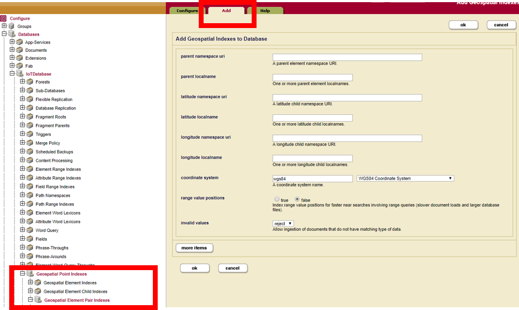
Task: Click the bottom ok button
Action: coord(194,268)
